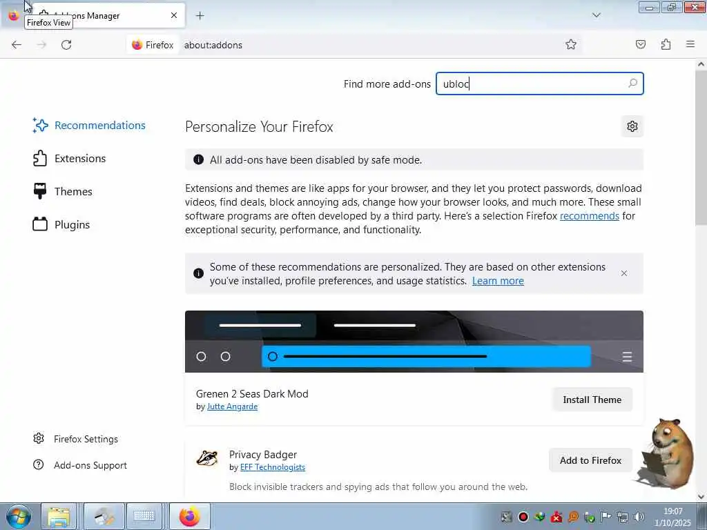Screen dimensions: 707x530
Task: Click the Grenen 2 Seas Dark Mod title
Action: 252,394
